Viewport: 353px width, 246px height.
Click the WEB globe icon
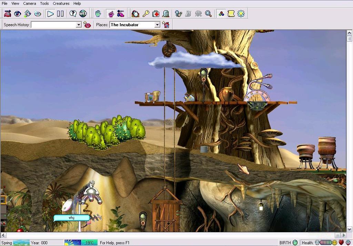click(83, 14)
